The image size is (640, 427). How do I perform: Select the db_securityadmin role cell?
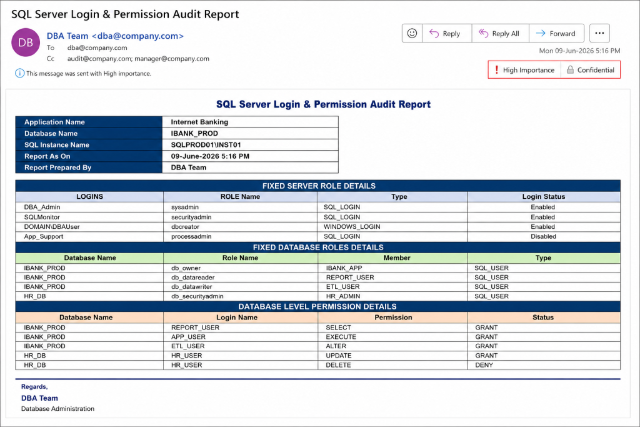tap(241, 296)
